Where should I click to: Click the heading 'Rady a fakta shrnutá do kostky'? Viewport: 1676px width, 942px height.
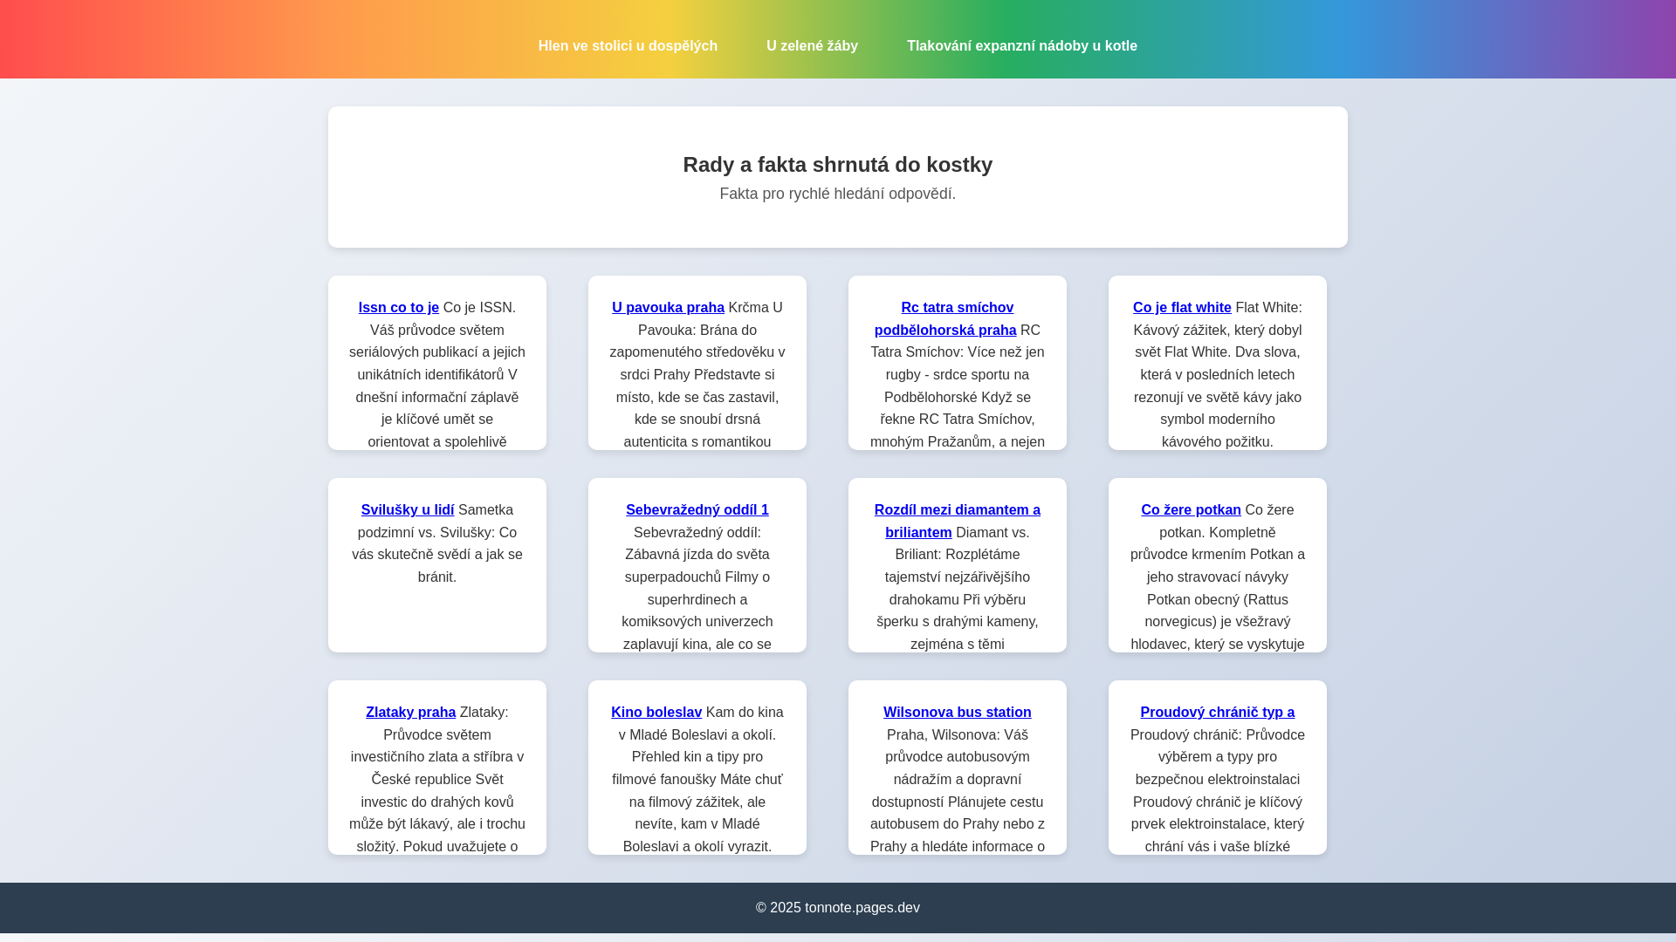tap(838, 164)
